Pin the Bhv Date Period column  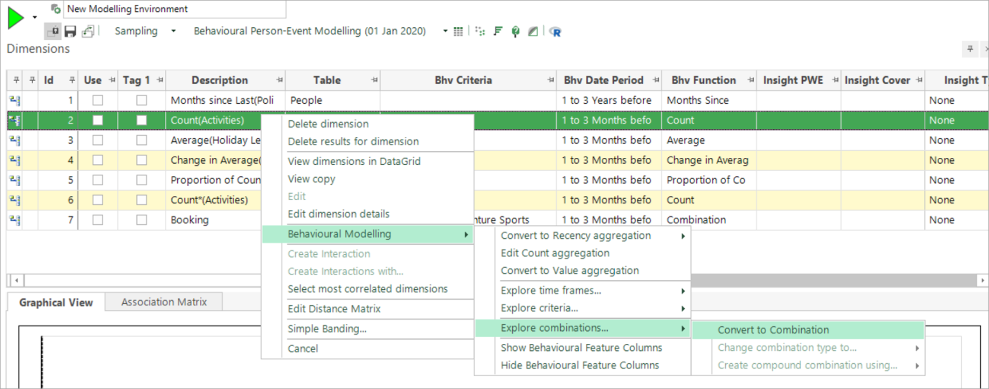coord(656,80)
